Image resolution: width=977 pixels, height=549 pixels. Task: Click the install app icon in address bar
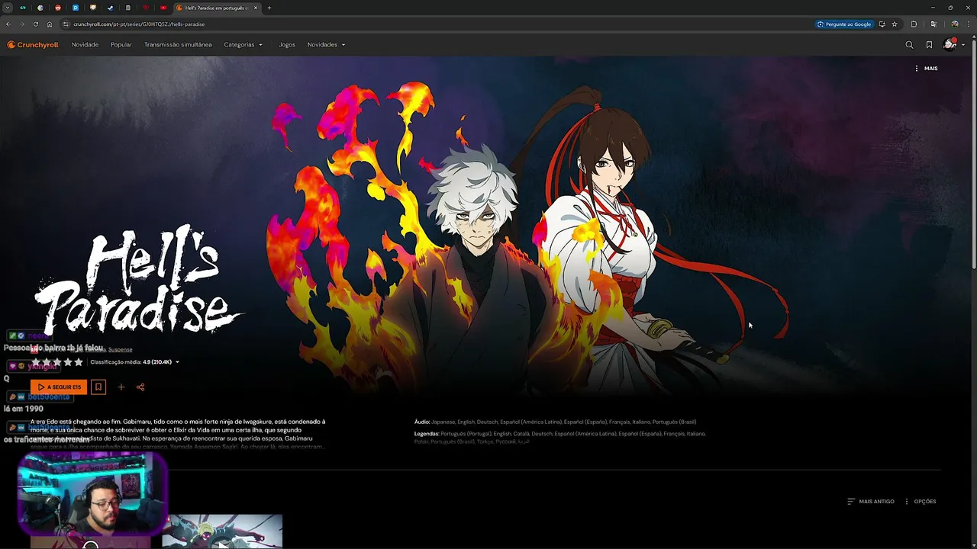(882, 24)
